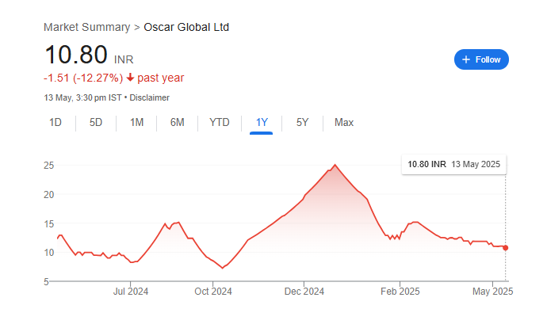Click the 10.80 INR chart tooltip
Image resolution: width=547 pixels, height=309 pixels.
tap(454, 164)
